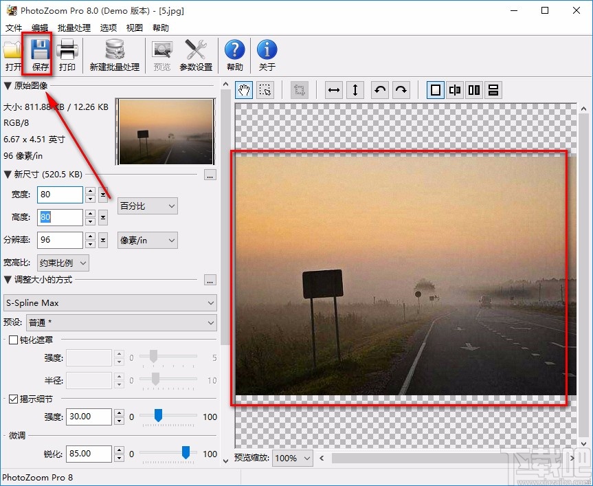Open width (宽度) preset menu button
This screenshot has height=486, width=593.
point(103,195)
